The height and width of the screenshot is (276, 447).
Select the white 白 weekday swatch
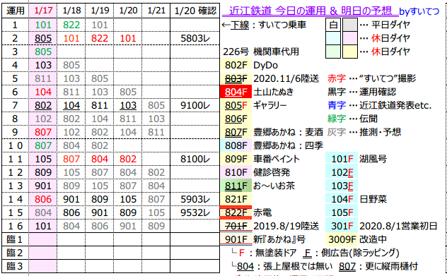[333, 25]
